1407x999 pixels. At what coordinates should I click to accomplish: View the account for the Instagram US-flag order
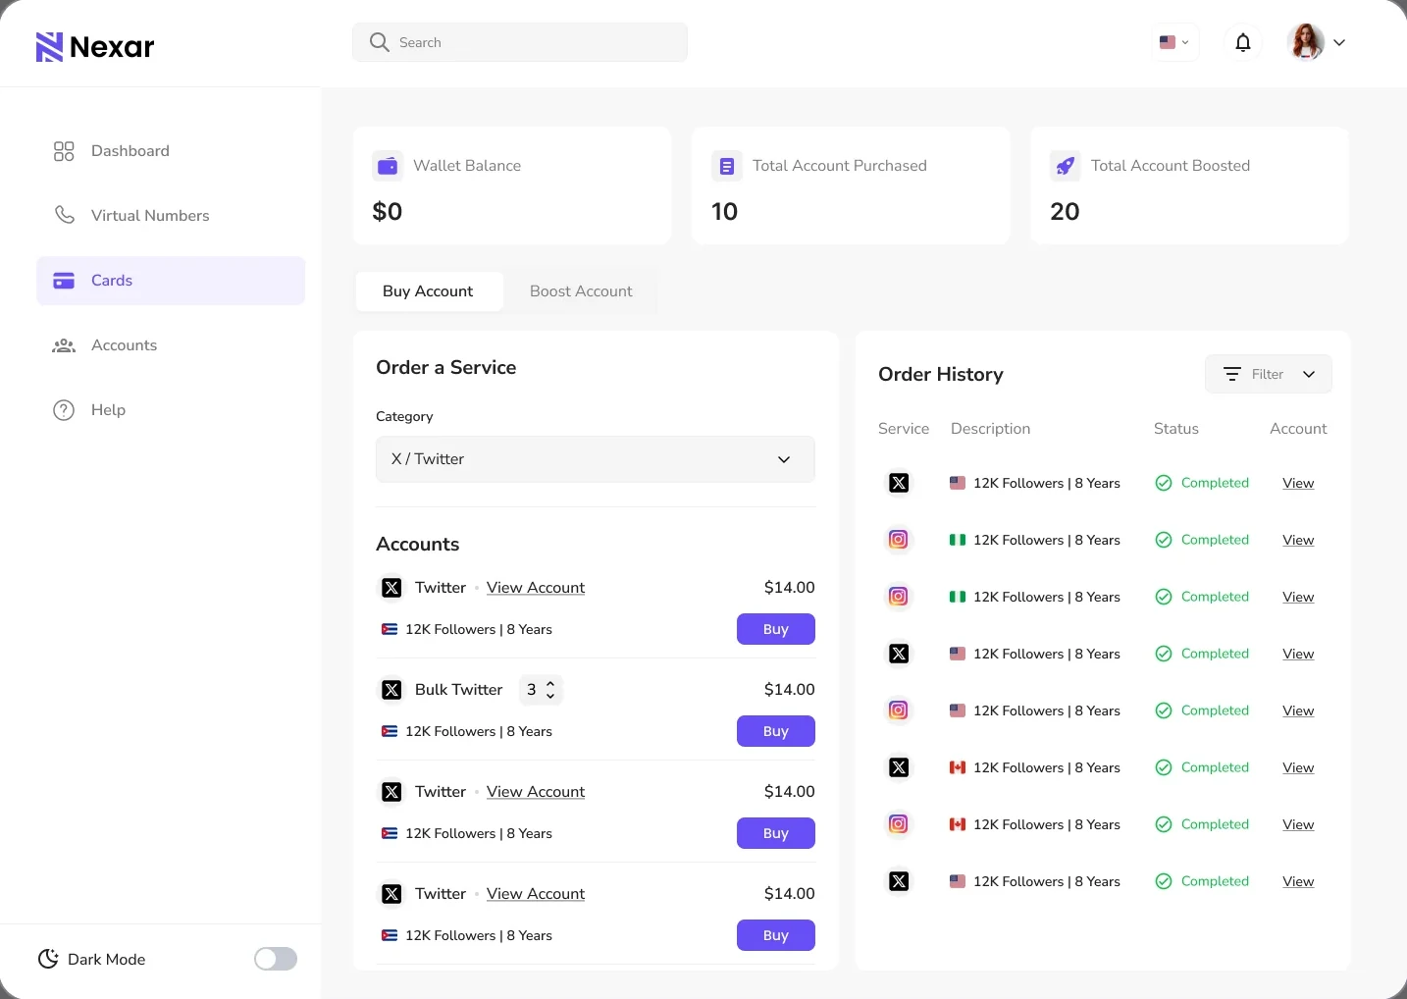[1298, 710]
